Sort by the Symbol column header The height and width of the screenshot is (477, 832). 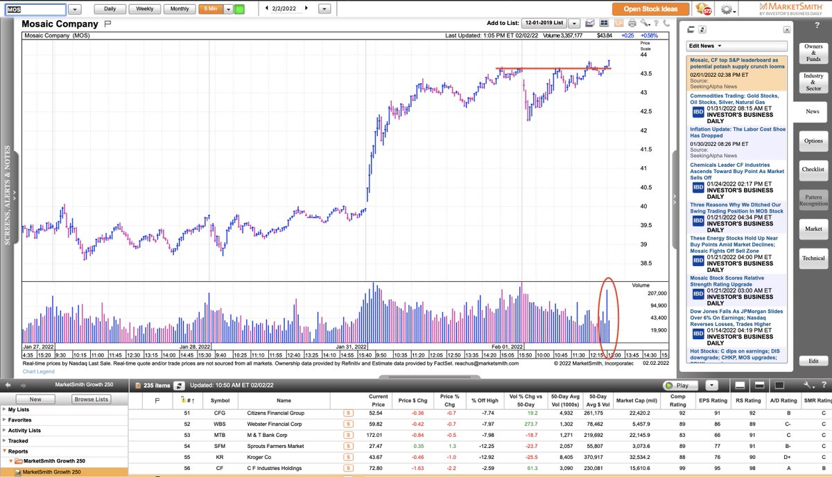click(220, 400)
